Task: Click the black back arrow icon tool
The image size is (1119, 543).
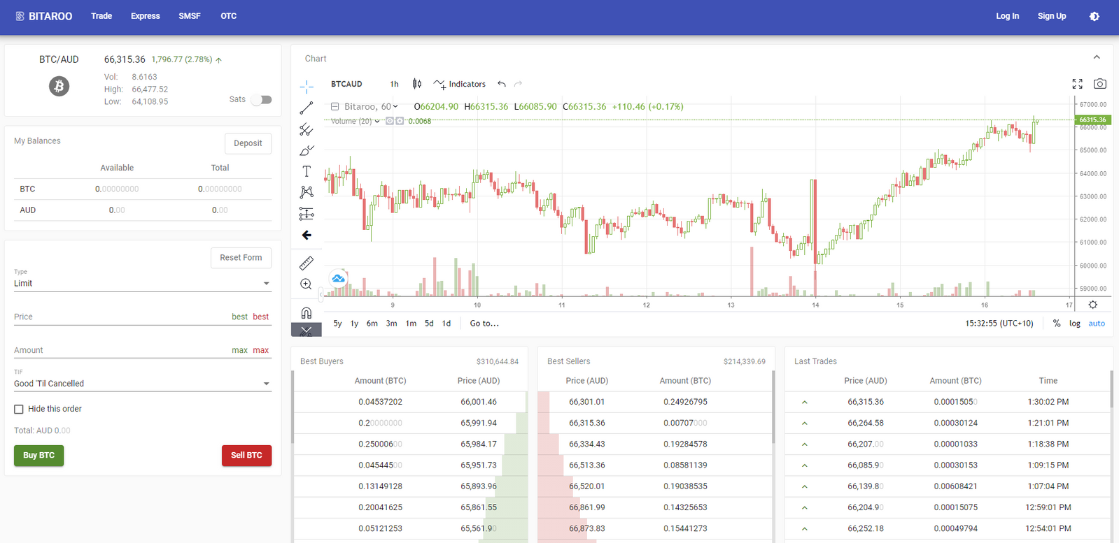Action: pyautogui.click(x=307, y=236)
